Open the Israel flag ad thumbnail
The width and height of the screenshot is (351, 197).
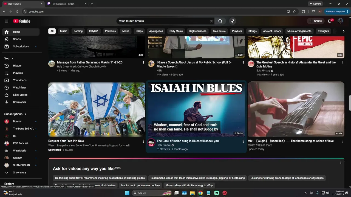coord(97,109)
